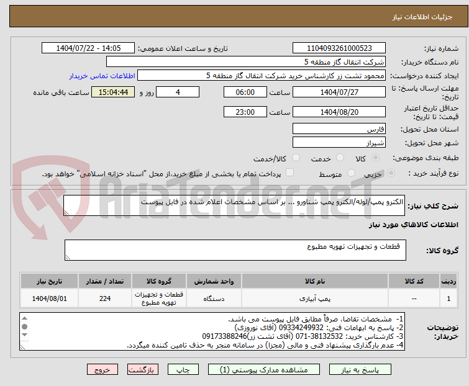Click the پاسخ به نیاز button
The height and width of the screenshot is (386, 469).
point(360,370)
